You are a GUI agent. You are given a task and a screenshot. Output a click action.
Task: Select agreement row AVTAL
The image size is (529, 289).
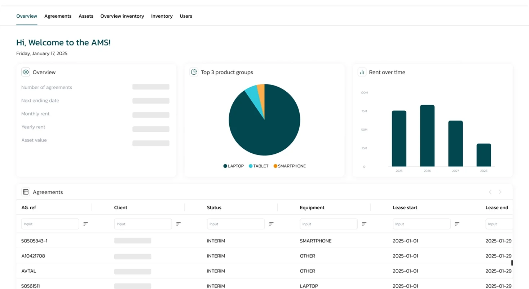pyautogui.click(x=264, y=271)
